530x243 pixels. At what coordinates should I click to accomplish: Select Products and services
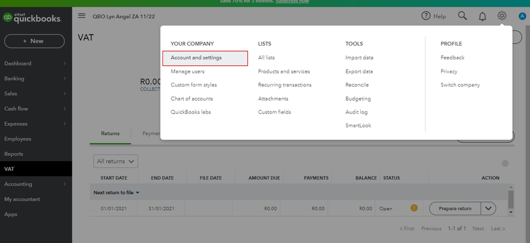tap(284, 72)
